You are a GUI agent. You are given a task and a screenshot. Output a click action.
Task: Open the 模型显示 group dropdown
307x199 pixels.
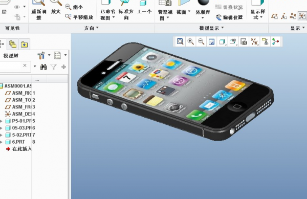pyautogui.click(x=211, y=28)
